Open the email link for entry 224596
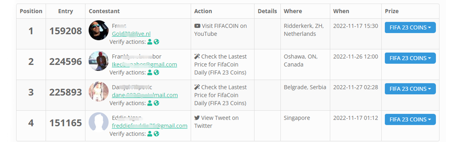Image resolution: width=455 pixels, height=142 pixels. point(144,65)
